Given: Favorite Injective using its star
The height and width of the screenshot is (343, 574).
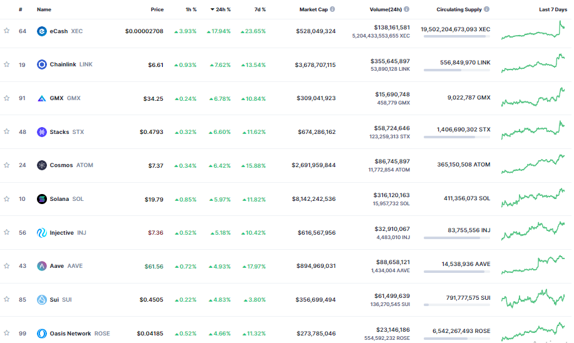Looking at the screenshot, I should pos(7,232).
